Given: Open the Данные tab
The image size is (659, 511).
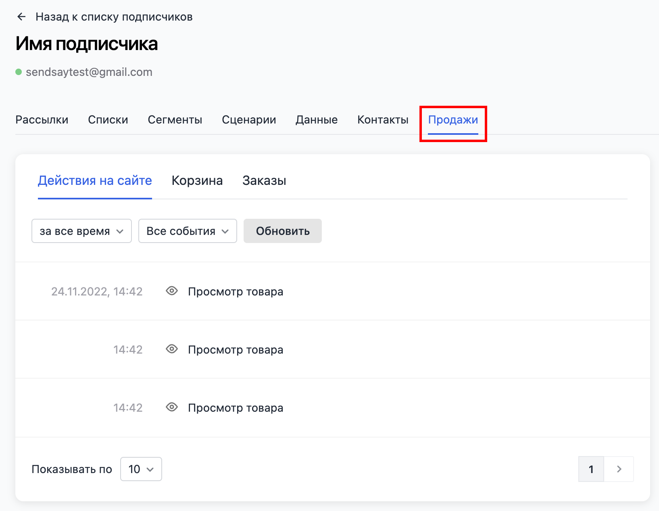Looking at the screenshot, I should coord(317,120).
